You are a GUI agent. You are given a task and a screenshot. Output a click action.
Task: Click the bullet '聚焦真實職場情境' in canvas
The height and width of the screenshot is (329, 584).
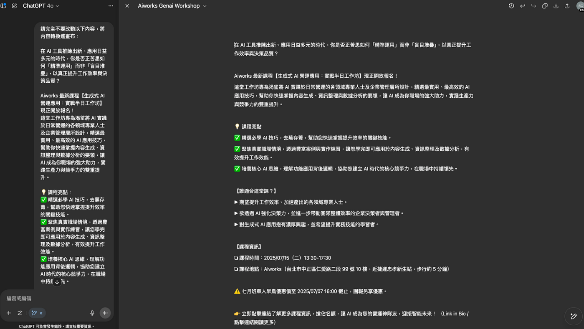tap(351, 153)
